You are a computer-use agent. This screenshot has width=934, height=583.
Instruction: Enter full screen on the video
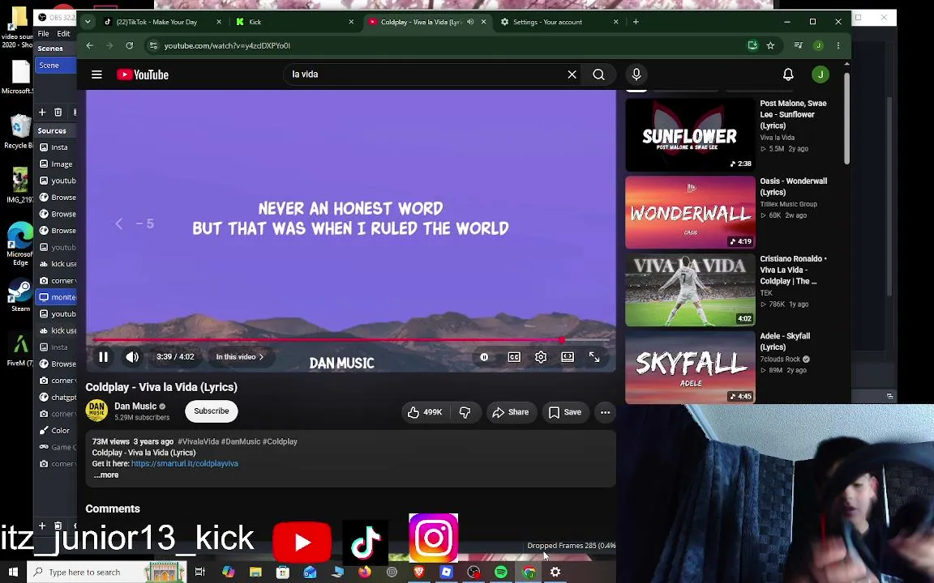pyautogui.click(x=594, y=357)
